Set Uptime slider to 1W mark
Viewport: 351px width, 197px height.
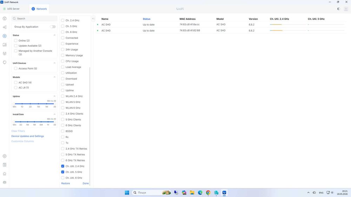(39, 104)
